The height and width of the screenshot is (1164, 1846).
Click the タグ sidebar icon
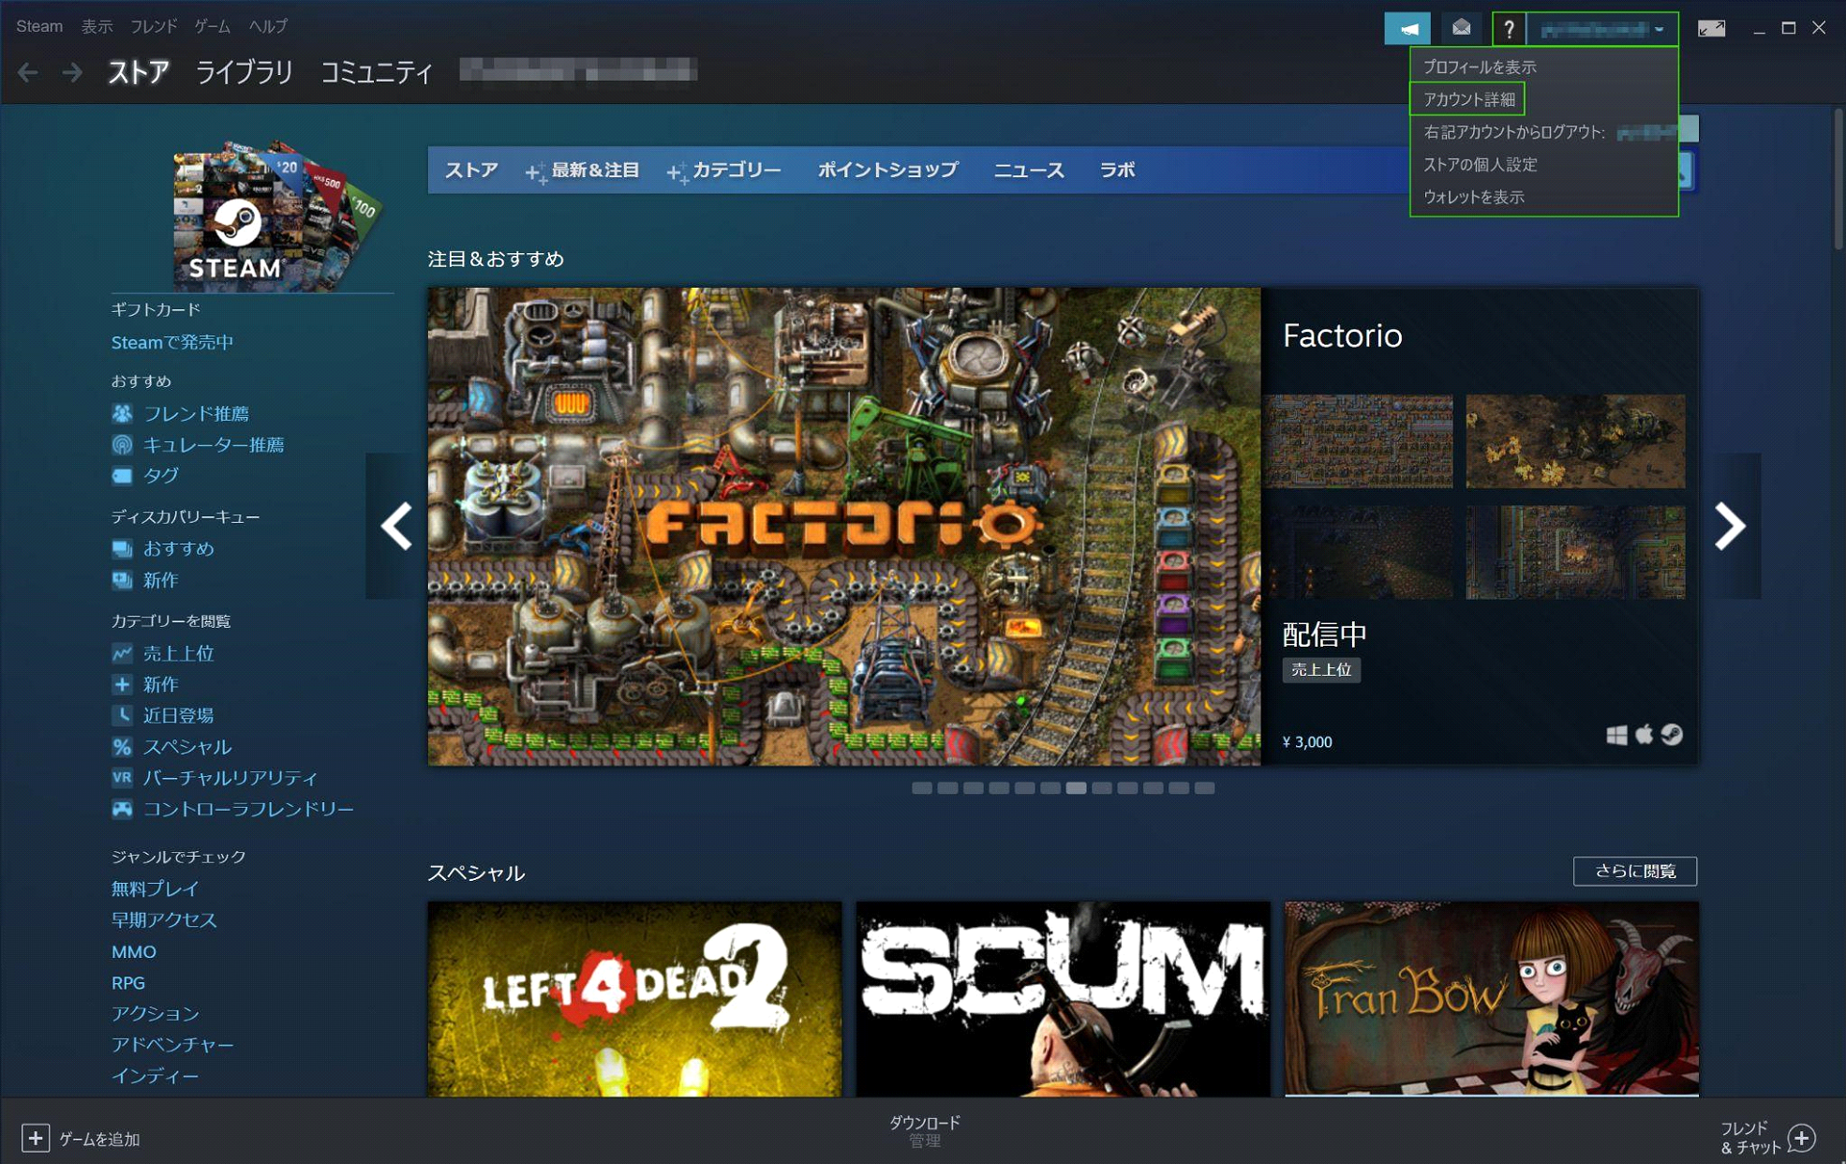click(122, 475)
